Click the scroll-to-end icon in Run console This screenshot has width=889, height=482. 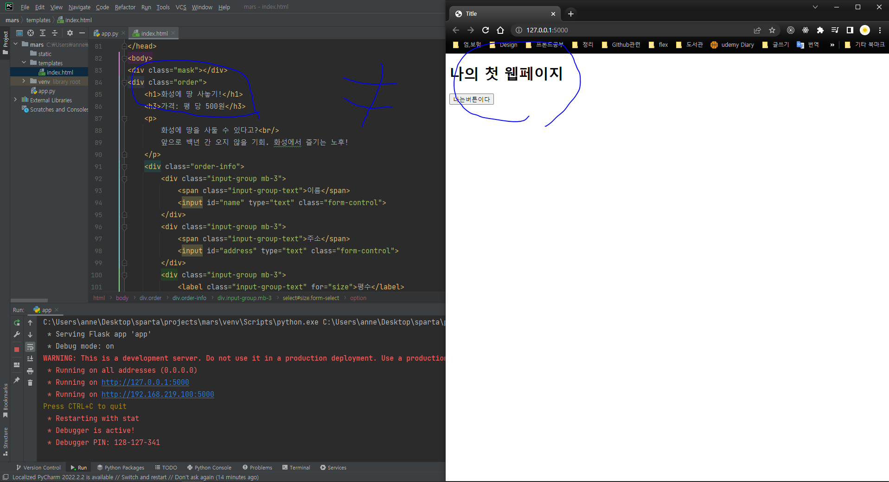point(30,359)
